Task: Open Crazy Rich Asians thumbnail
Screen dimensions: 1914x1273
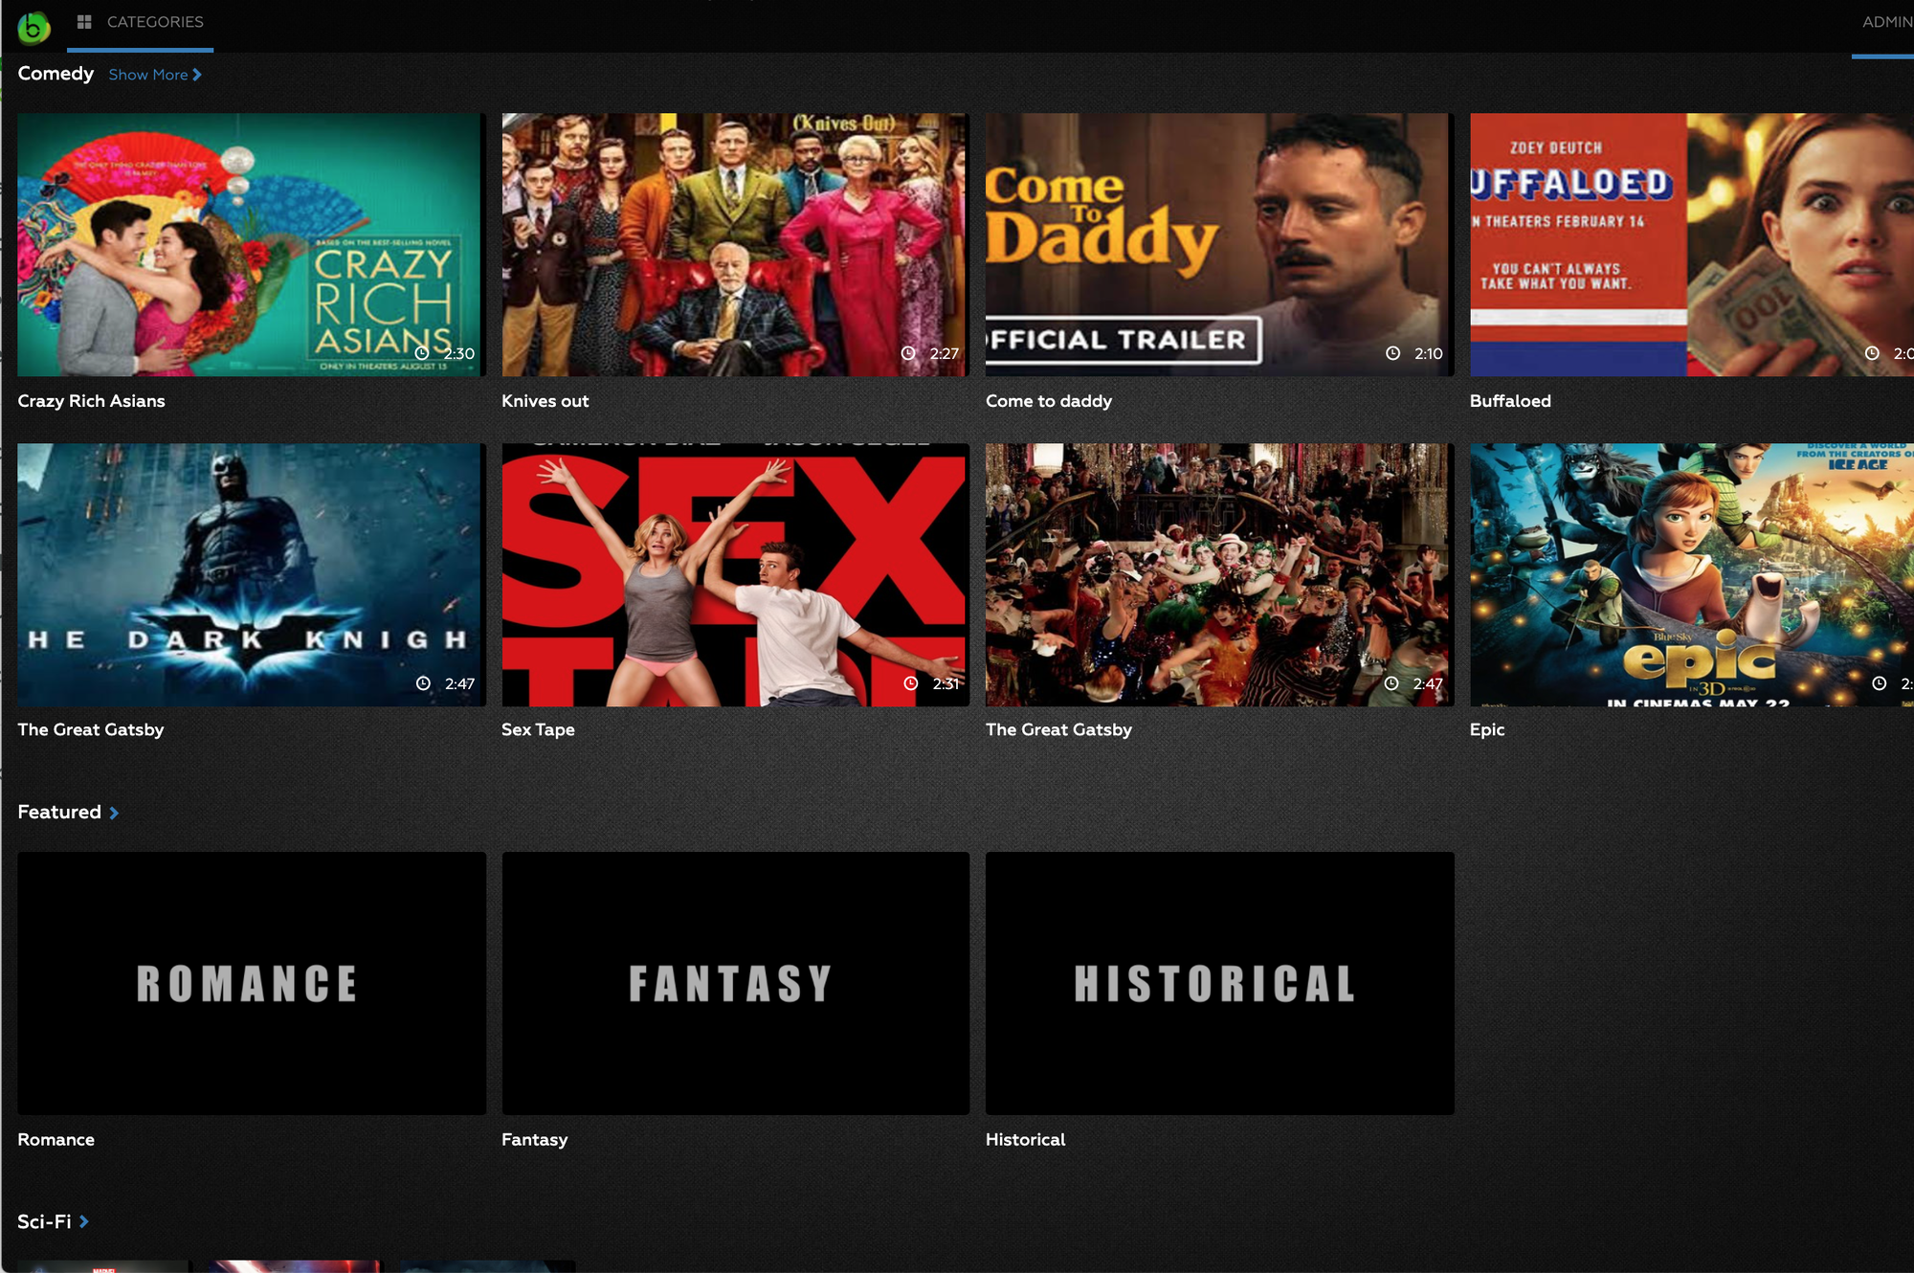Action: tap(252, 245)
